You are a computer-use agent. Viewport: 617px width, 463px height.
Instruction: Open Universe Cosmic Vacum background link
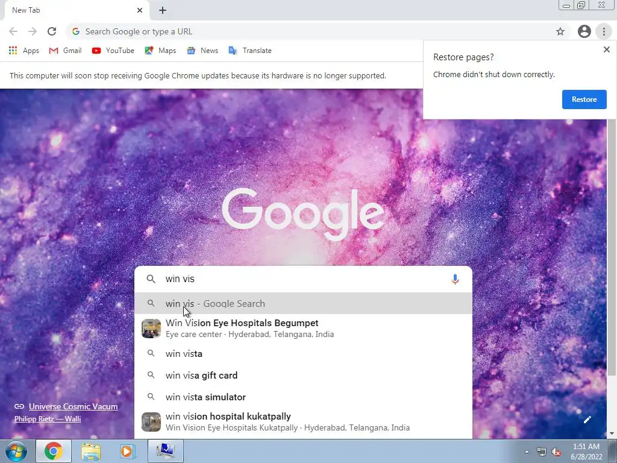pos(73,406)
